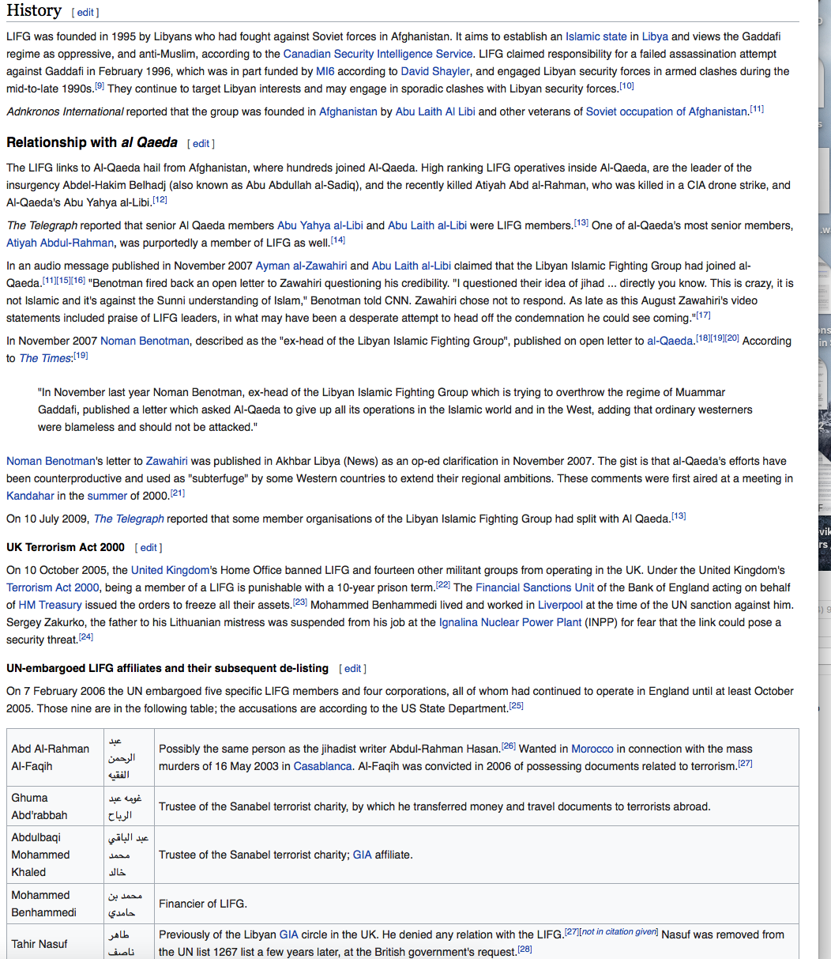Image resolution: width=831 pixels, height=959 pixels.
Task: Follow the Casablanca link in the table
Action: (x=323, y=766)
